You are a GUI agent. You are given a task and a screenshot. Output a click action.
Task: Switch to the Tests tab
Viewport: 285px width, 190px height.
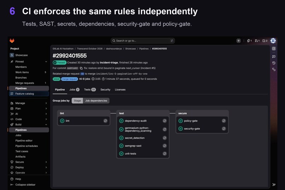pos(90,90)
